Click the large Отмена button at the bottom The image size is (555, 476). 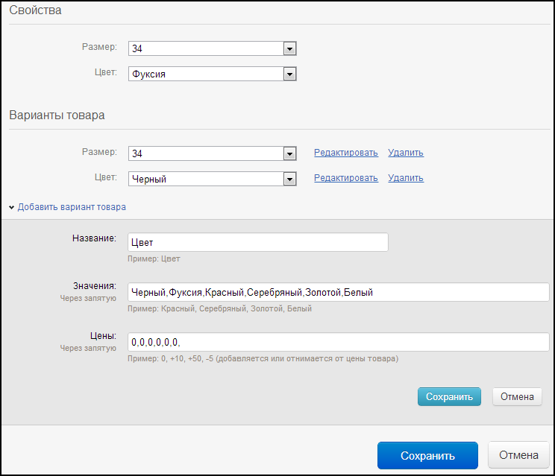[518, 455]
